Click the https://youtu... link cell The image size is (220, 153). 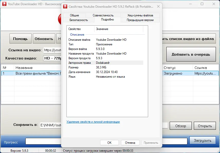click(x=206, y=73)
